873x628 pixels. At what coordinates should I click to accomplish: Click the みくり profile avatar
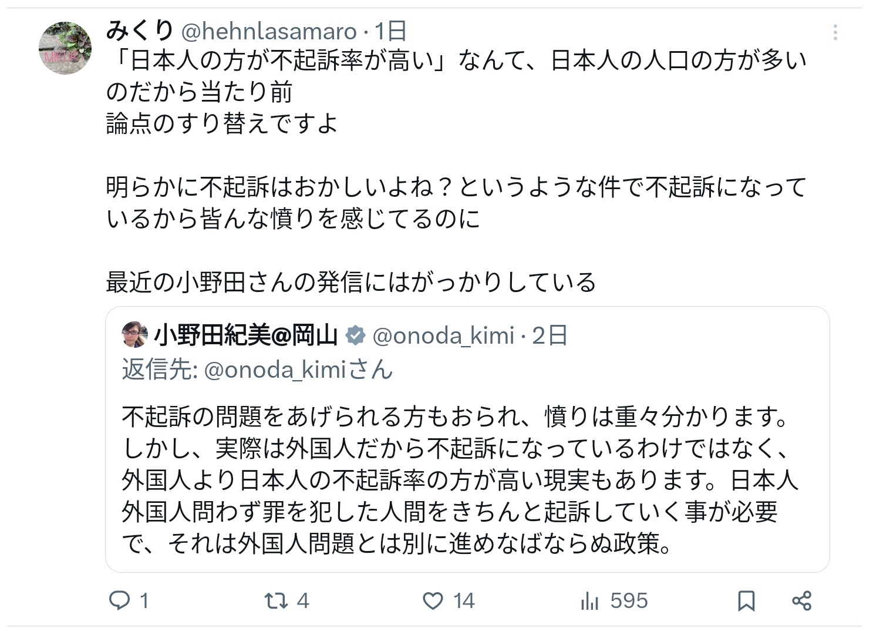[x=65, y=48]
